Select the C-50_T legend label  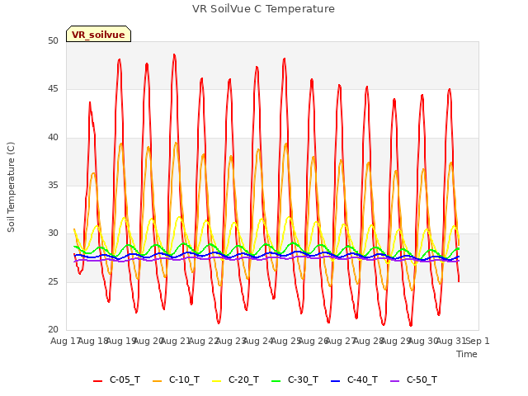click(x=422, y=379)
